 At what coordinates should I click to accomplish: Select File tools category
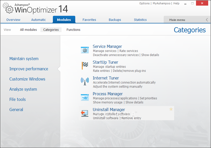pos(18,99)
